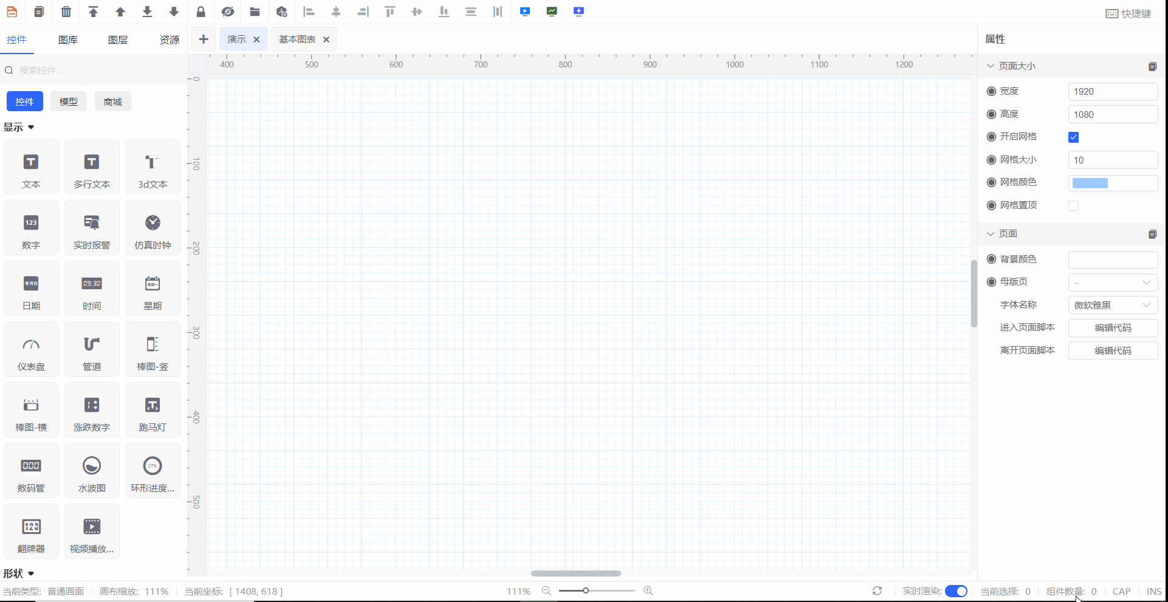Select the 仪表盘 gauge widget
Image resolution: width=1168 pixels, height=602 pixels.
tap(31, 349)
